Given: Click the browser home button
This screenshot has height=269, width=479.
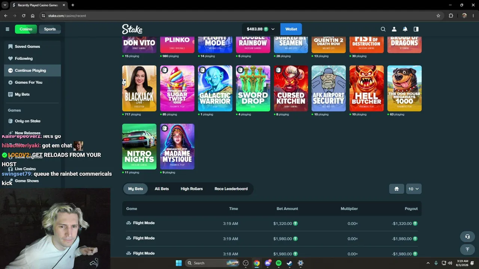Looking at the screenshot, I should point(33,16).
